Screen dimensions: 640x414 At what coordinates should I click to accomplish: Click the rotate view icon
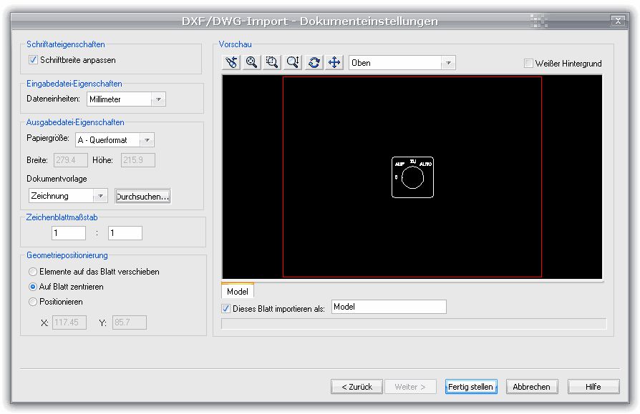pos(314,63)
